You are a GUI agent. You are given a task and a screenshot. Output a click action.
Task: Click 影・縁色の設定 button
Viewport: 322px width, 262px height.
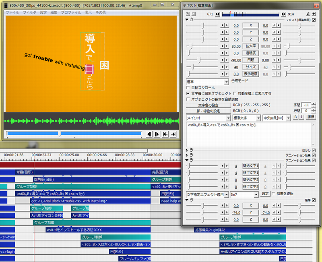(x=208, y=111)
